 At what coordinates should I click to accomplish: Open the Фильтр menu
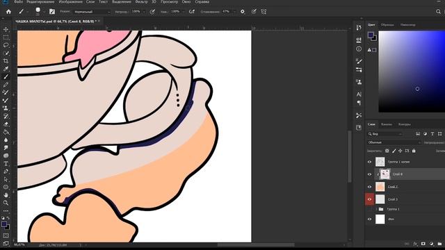click(x=141, y=1)
